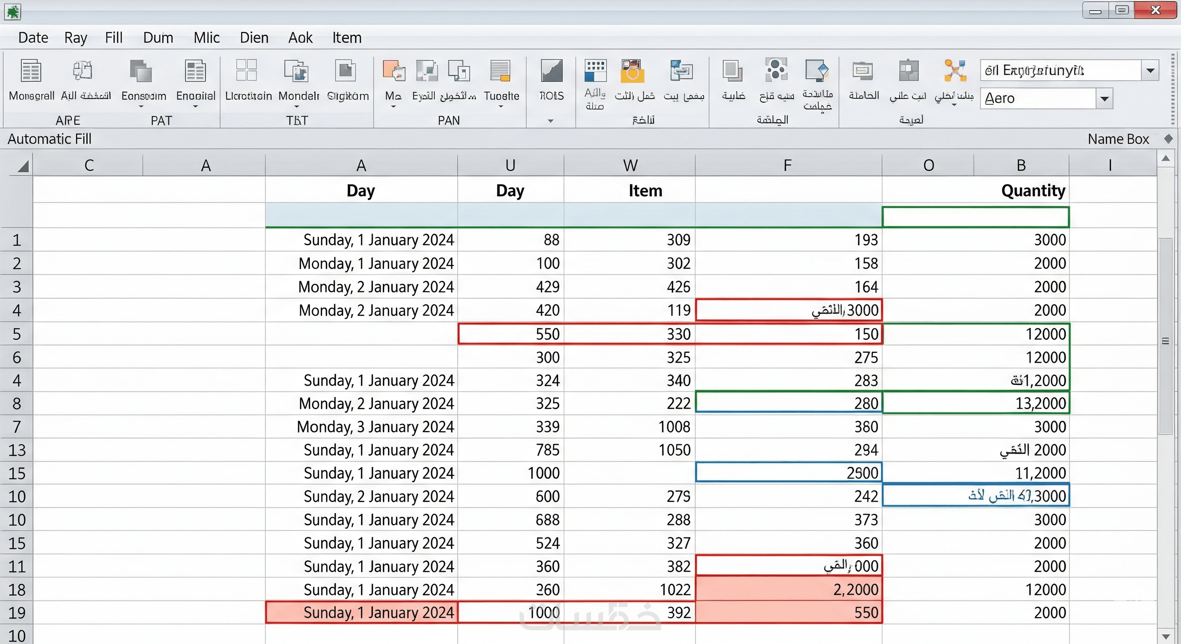Open the font name combo box dropdown
This screenshot has width=1181, height=644.
tap(1150, 70)
